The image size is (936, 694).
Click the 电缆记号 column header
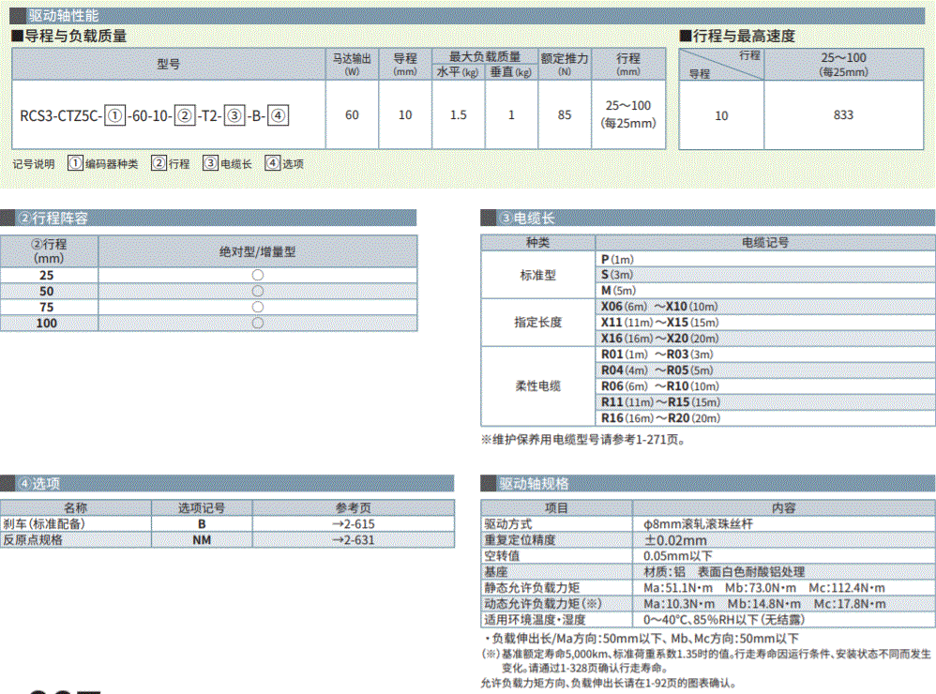coord(765,242)
